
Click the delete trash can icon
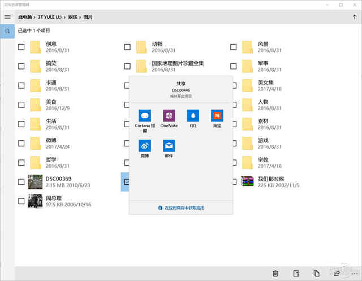(275, 274)
